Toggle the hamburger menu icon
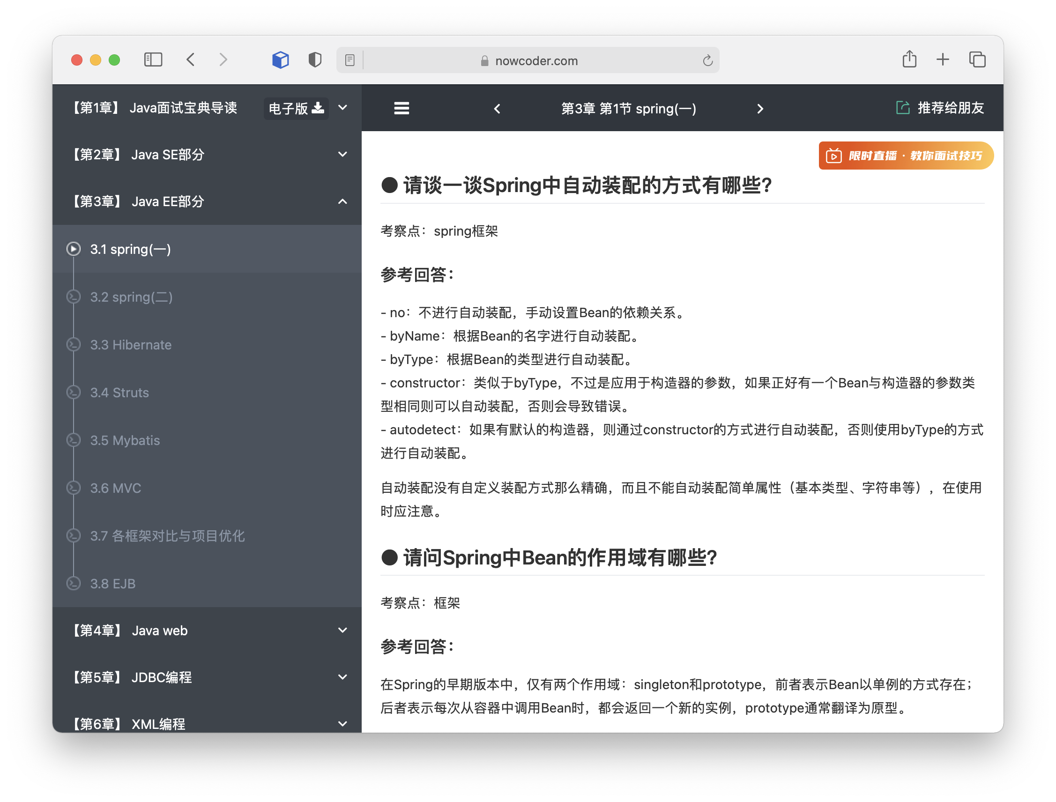 tap(402, 108)
